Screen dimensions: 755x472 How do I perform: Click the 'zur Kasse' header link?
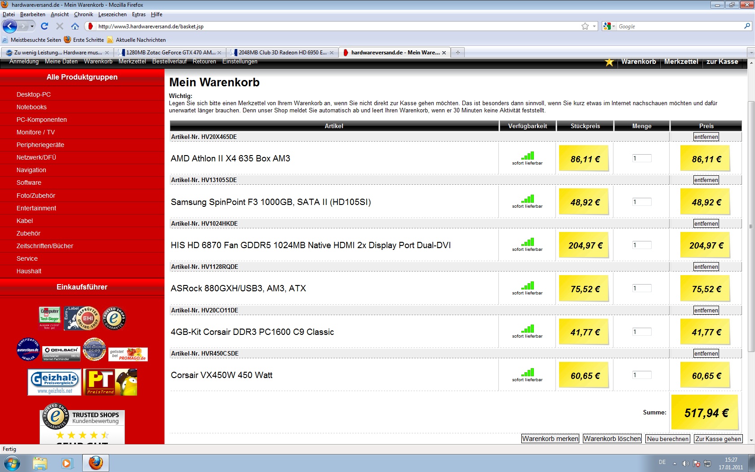click(722, 62)
